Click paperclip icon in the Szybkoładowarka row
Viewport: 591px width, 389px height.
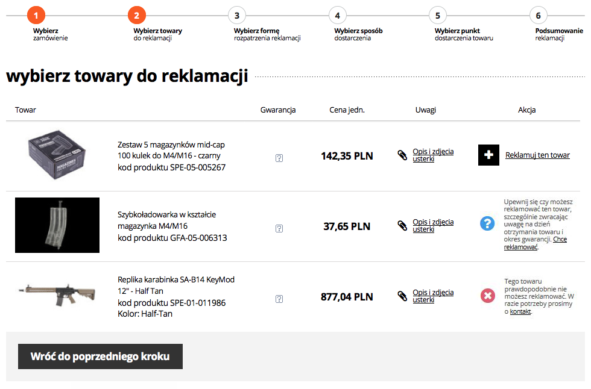point(402,226)
